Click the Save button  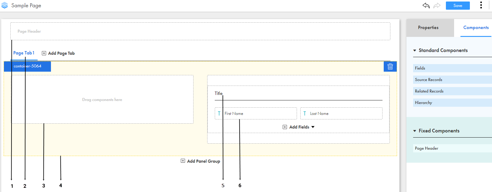pyautogui.click(x=458, y=5)
